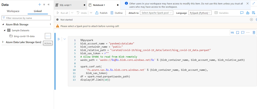The height and width of the screenshot is (109, 257).
Task: Dismiss the workspace access warning banner
Action: [247, 3]
